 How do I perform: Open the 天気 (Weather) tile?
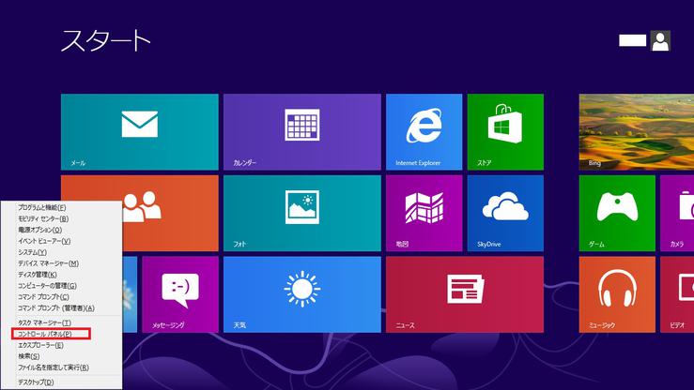[x=301, y=293]
